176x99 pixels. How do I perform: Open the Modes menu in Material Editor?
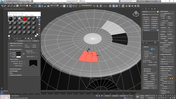coord(10,15)
